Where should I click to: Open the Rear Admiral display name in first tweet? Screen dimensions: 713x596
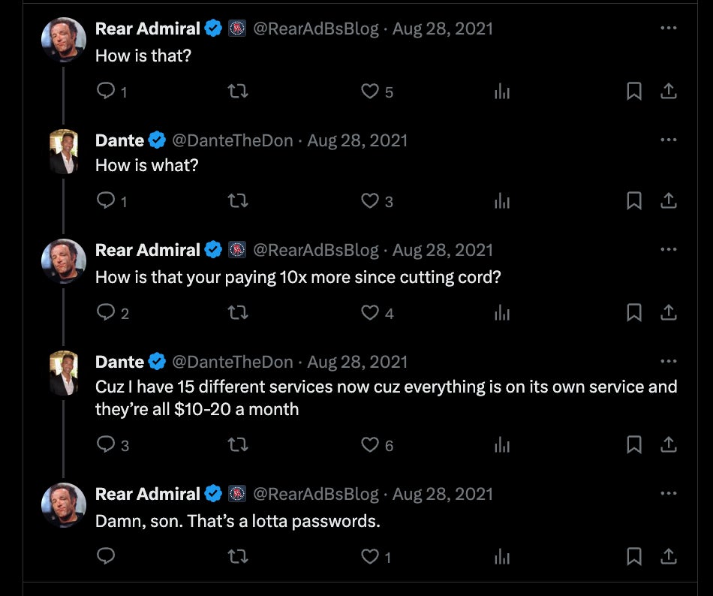[147, 29]
